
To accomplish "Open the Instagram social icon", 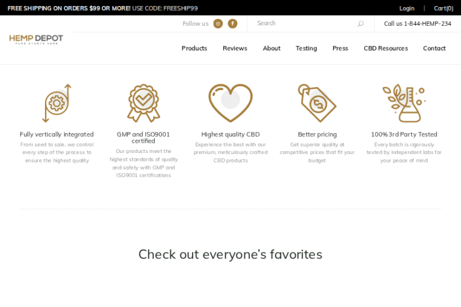I will pyautogui.click(x=218, y=24).
